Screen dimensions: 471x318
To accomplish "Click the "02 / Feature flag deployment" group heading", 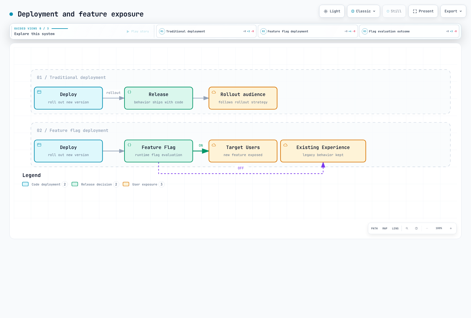I will click(72, 130).
